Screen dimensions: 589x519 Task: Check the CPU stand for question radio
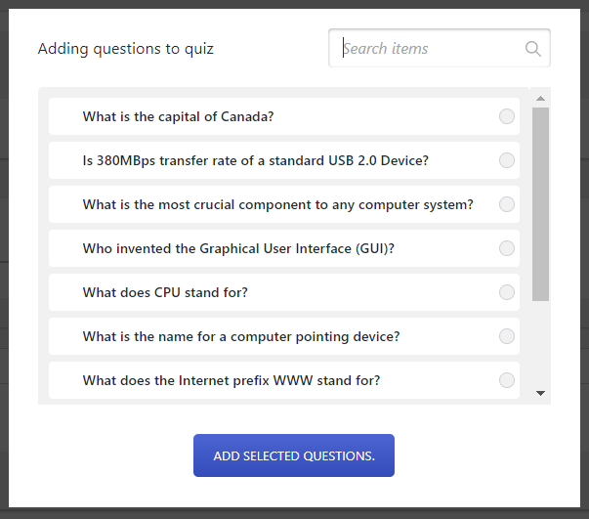507,292
